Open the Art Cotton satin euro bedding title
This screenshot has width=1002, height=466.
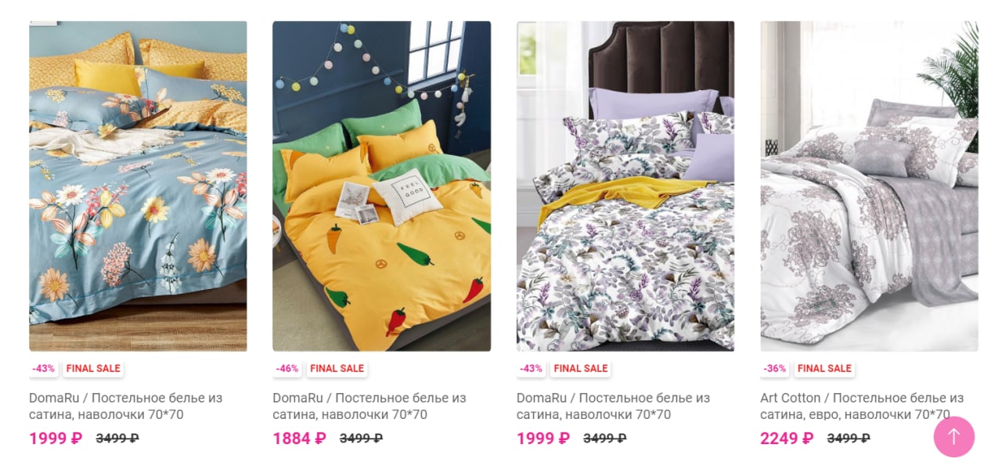click(861, 406)
